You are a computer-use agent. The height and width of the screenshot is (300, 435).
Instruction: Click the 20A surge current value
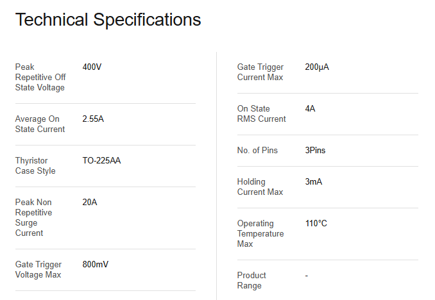point(90,202)
